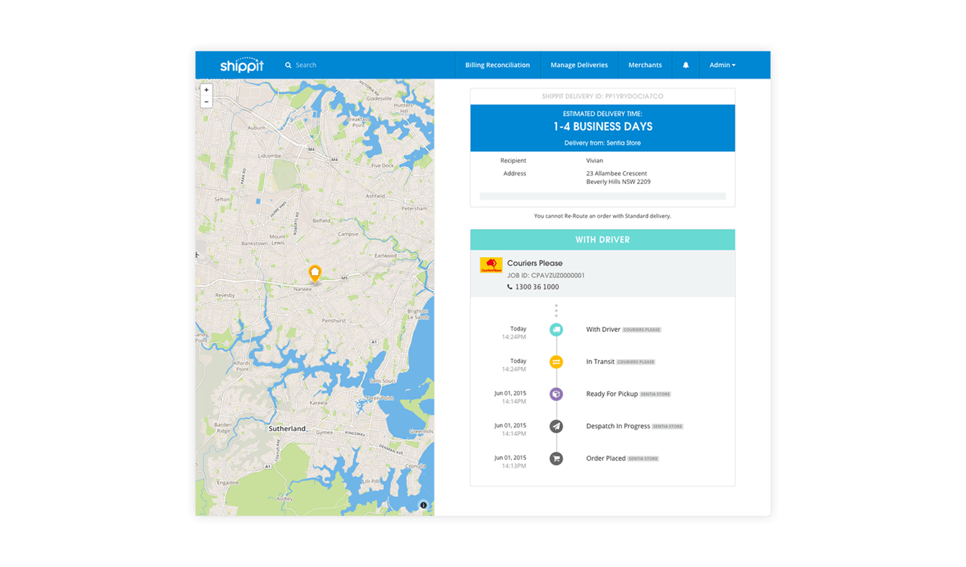Click Order Placed time 14:13PM

[514, 466]
